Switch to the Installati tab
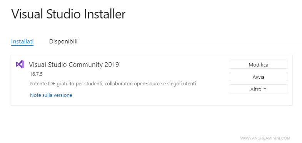This screenshot has width=302, height=143. point(22,42)
